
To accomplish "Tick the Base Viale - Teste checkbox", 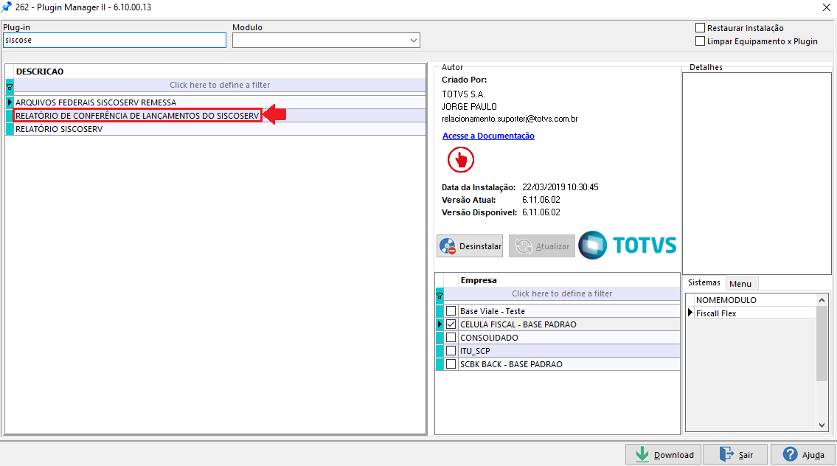I will click(451, 311).
